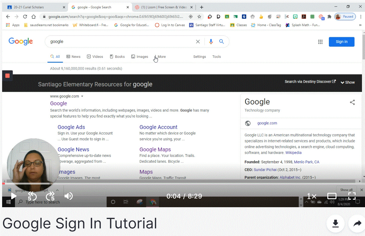Click Menlo Park, CA link
Screen dimensions: 365x236
pos(307,162)
